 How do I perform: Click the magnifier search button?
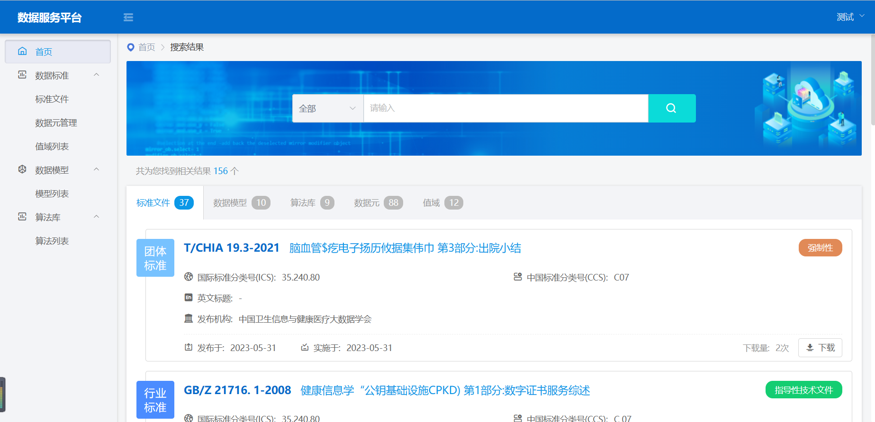672,108
